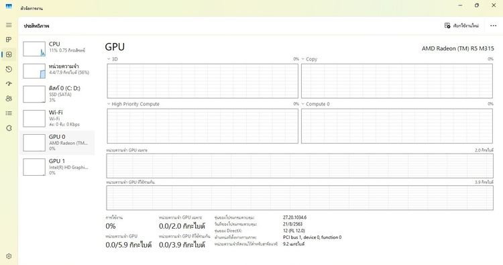Open Task Manager settings gear
The width and height of the screenshot is (503, 265).
[9, 256]
